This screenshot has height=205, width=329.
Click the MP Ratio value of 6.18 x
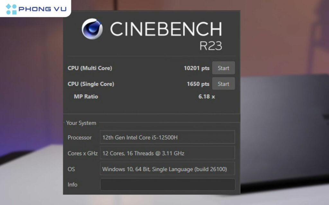pyautogui.click(x=206, y=96)
